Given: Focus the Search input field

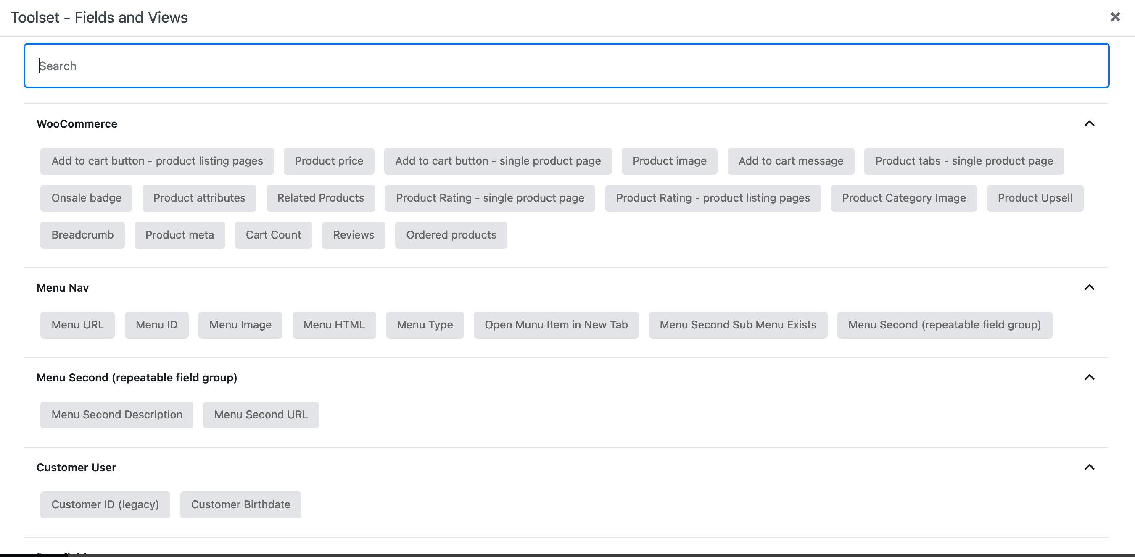Looking at the screenshot, I should 566,66.
